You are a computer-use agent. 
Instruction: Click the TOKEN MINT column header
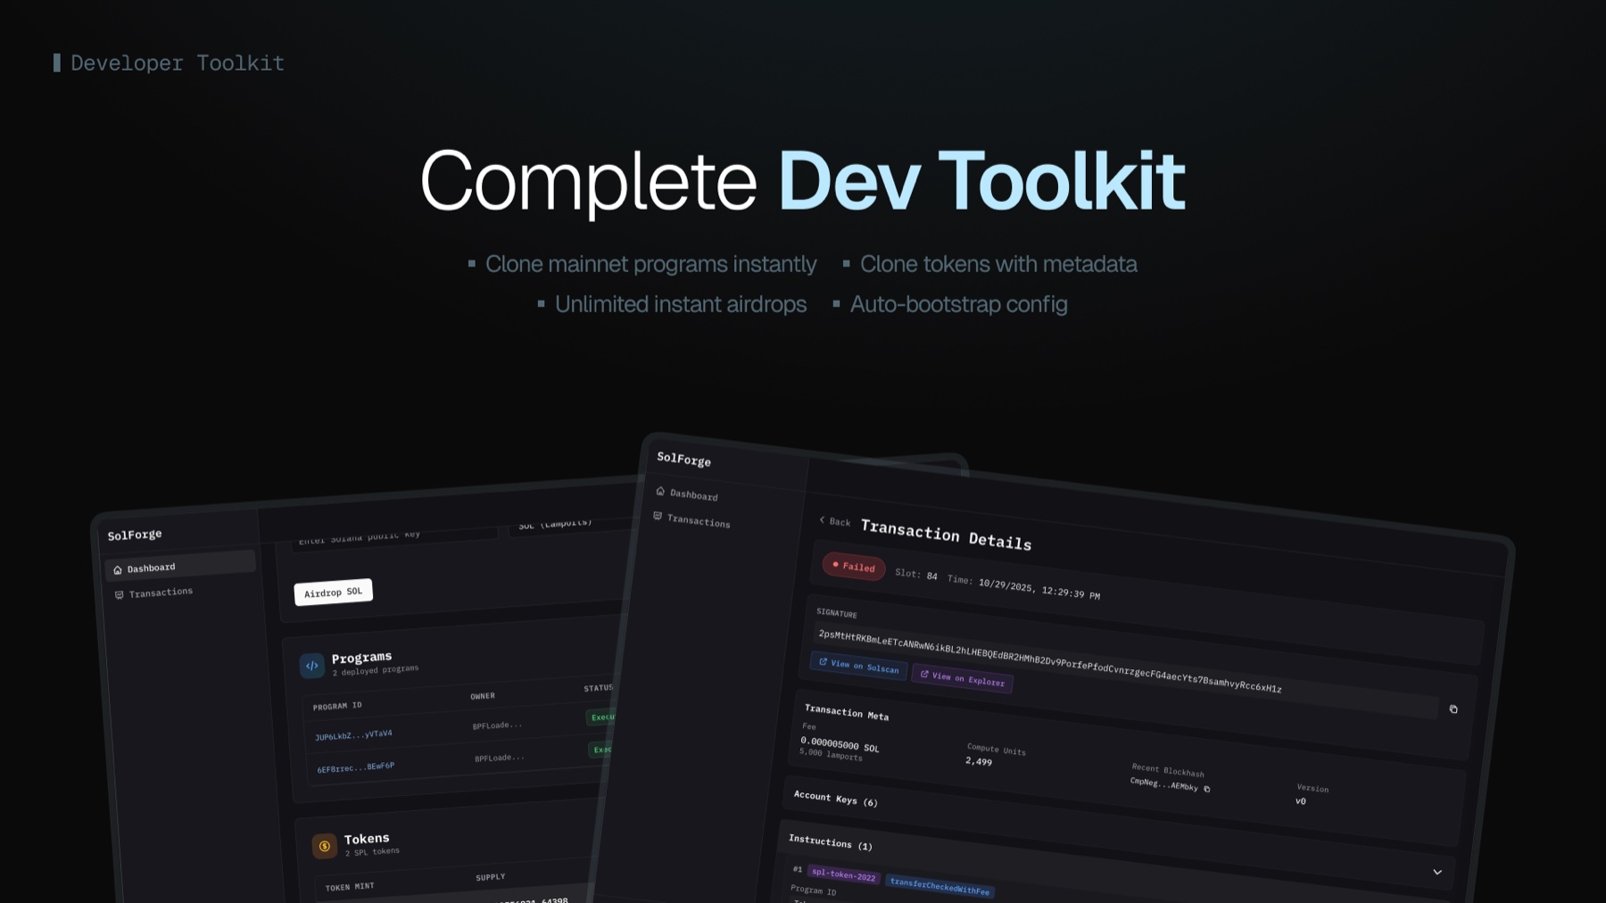[x=350, y=887]
